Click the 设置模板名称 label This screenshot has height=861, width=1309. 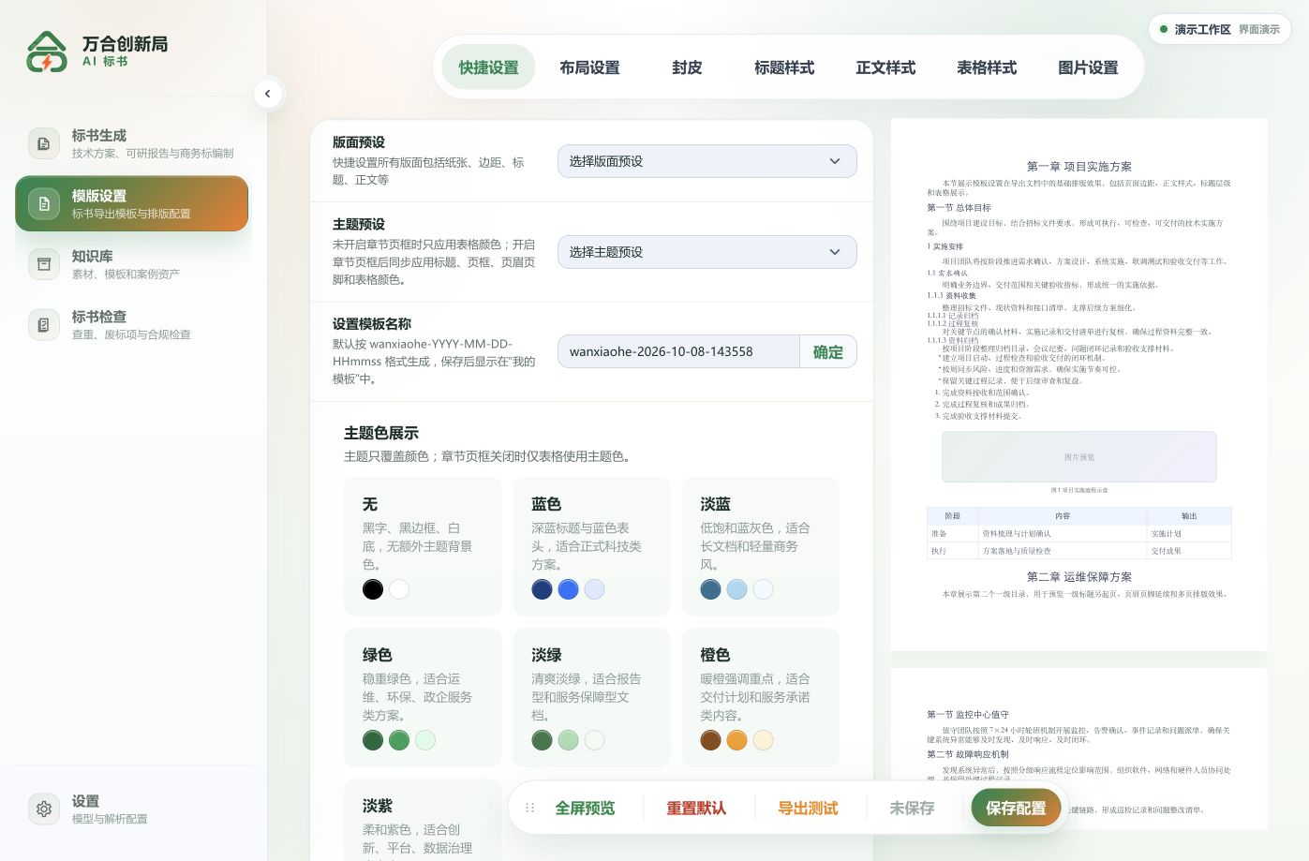click(x=372, y=324)
